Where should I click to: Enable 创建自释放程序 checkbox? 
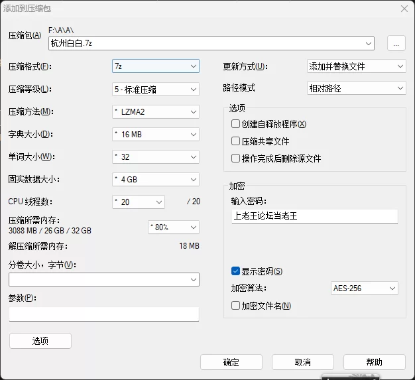235,123
